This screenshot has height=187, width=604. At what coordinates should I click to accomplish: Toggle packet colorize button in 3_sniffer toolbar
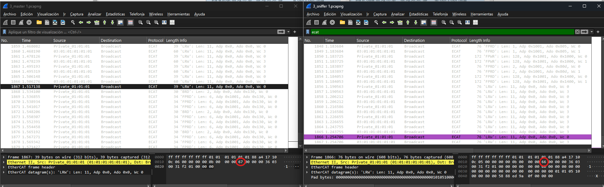(x=434, y=22)
